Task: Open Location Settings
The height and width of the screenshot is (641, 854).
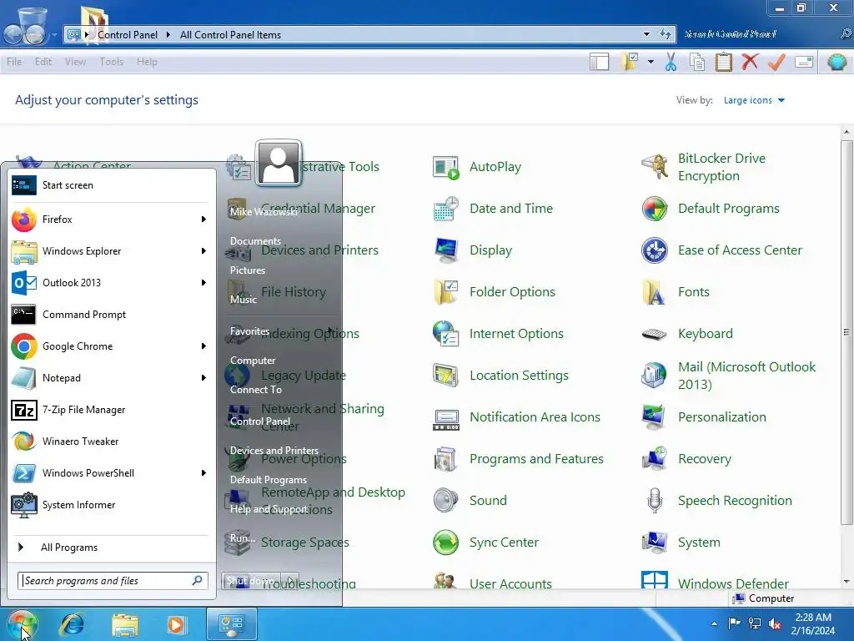Action: pyautogui.click(x=500, y=375)
